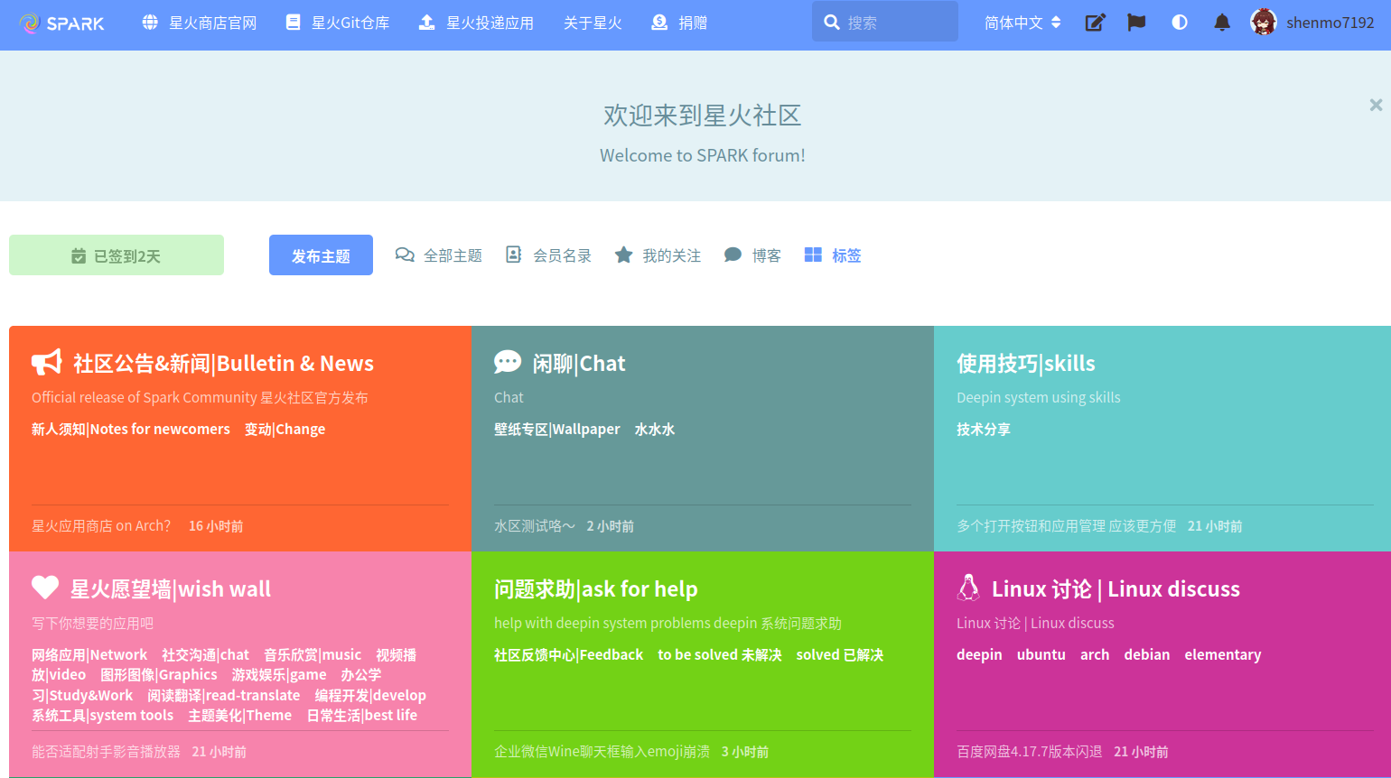Open the 关于星火 navbar menu
The height and width of the screenshot is (778, 1391).
click(x=593, y=23)
